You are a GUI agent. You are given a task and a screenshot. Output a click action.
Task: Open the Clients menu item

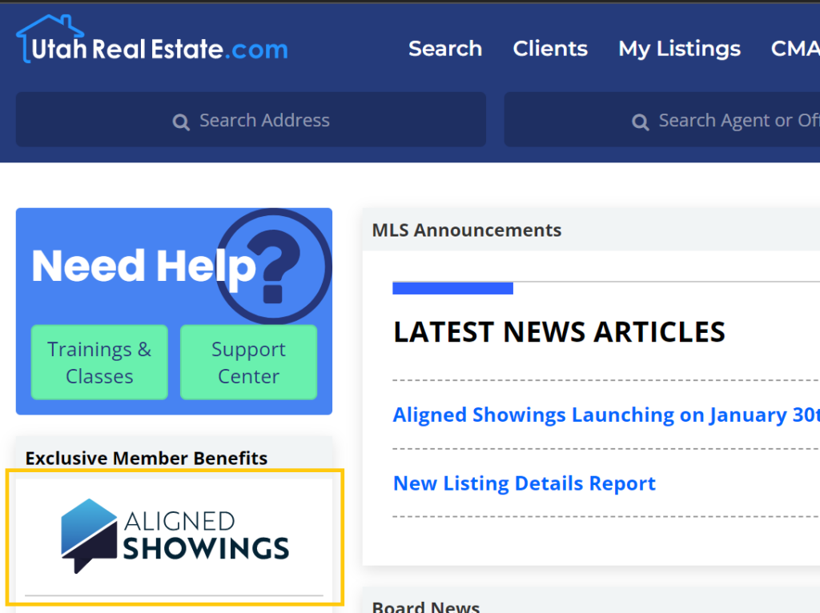pyautogui.click(x=550, y=49)
